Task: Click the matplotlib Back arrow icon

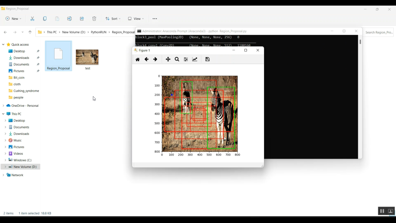Action: (147, 60)
